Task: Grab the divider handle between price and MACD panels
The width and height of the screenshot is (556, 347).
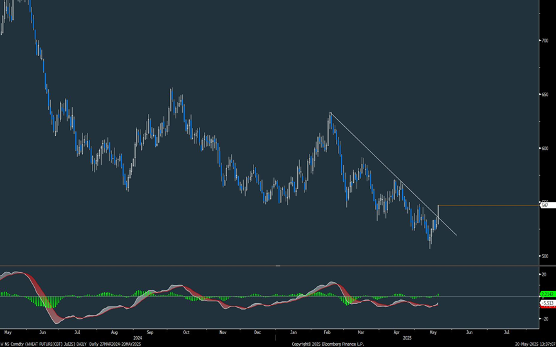Action: coord(277,265)
